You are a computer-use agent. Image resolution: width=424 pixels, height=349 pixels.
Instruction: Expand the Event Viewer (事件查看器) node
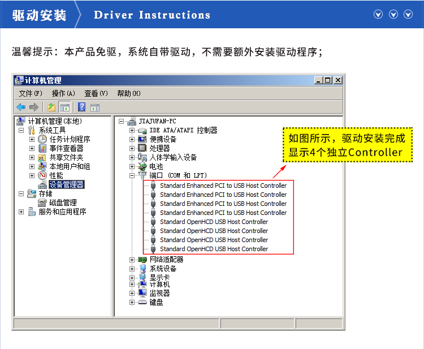click(x=32, y=148)
